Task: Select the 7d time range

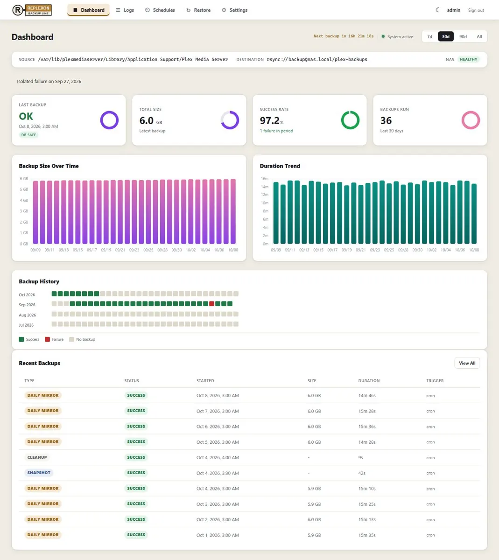Action: (430, 36)
